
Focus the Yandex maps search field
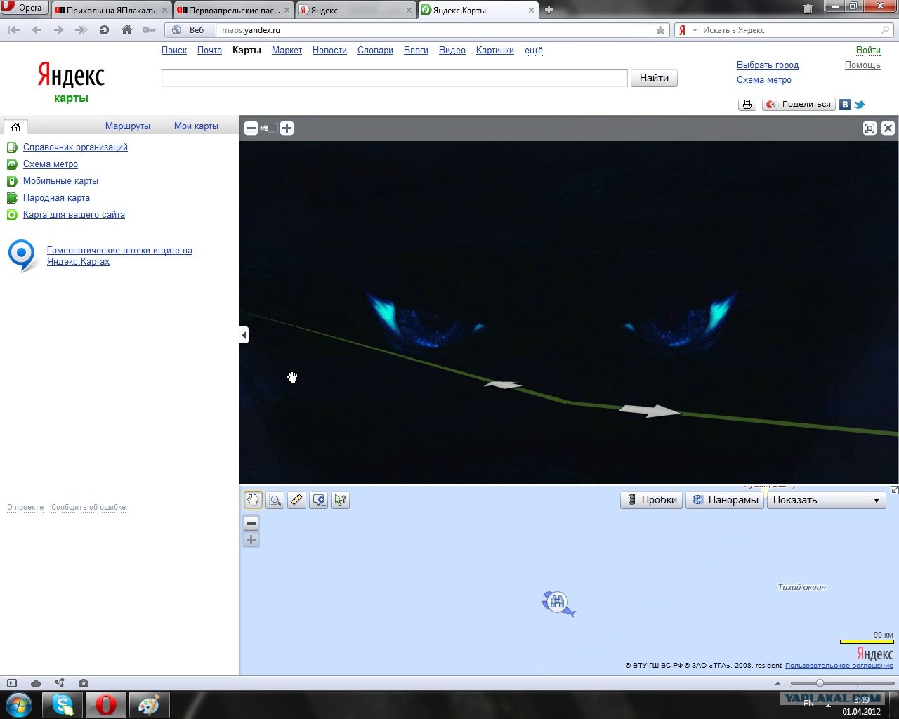click(x=394, y=78)
